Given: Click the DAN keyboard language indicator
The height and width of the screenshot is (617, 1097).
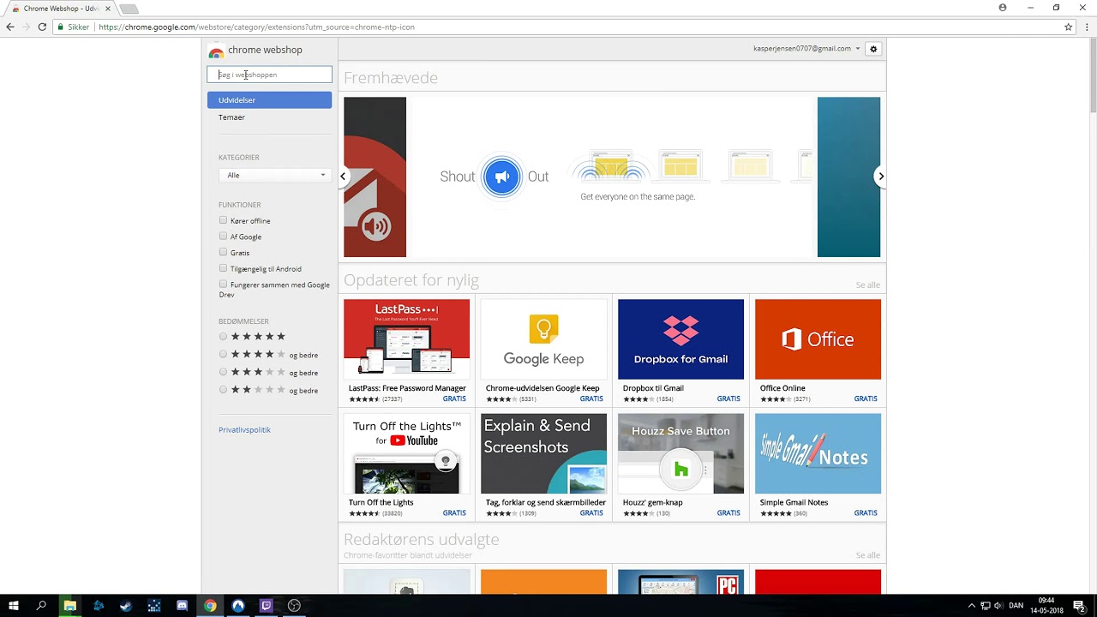Looking at the screenshot, I should 1016,606.
